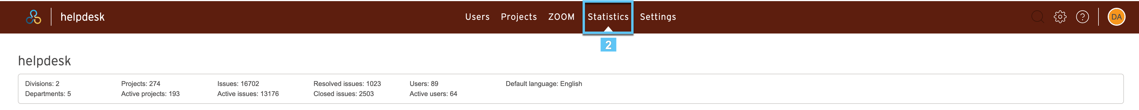
Task: Click the helpdesk page heading
Action: [x=44, y=61]
